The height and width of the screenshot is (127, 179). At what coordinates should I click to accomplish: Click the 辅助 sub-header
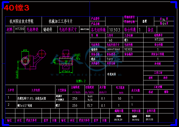pyautogui.click(x=166, y=92)
